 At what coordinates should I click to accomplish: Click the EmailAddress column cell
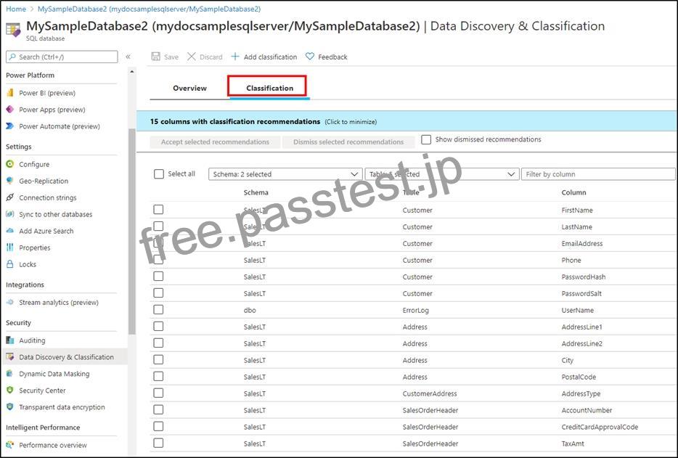click(582, 243)
